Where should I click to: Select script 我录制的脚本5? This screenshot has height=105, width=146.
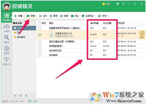click(x=56, y=46)
